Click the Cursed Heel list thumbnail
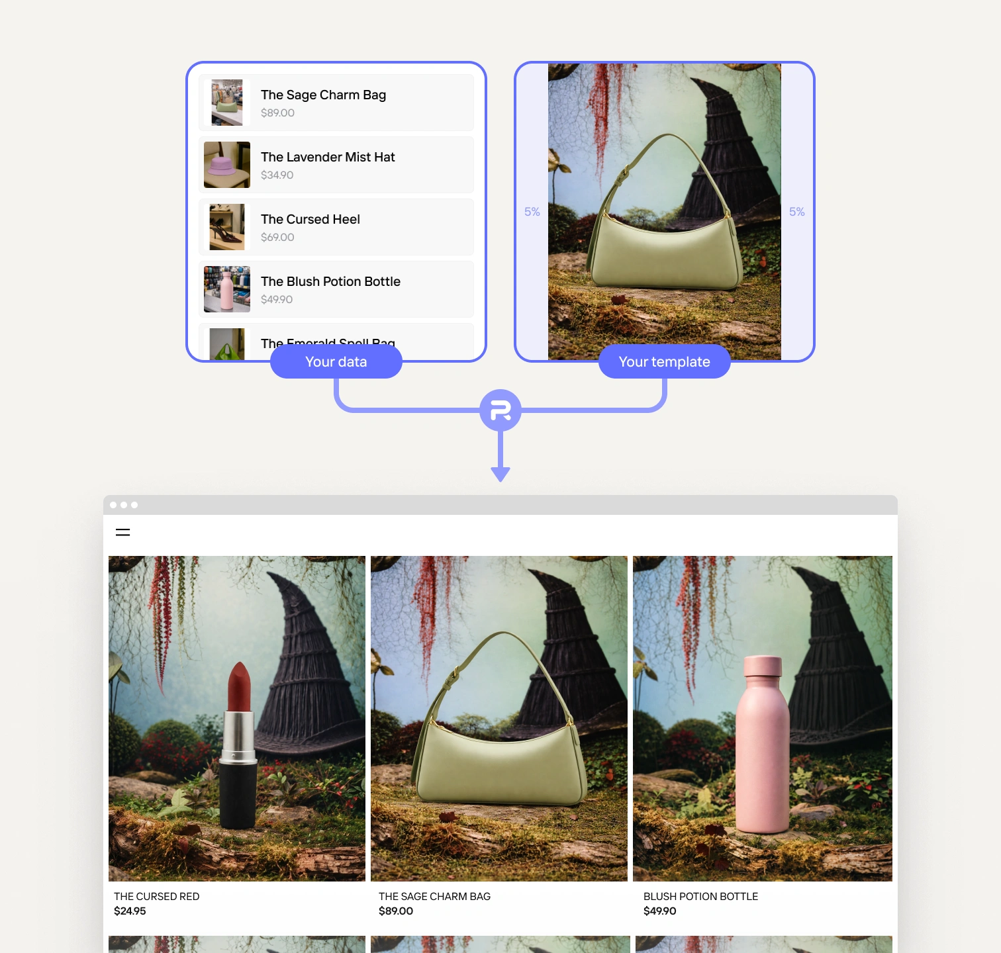The height and width of the screenshot is (953, 1001). pos(226,227)
